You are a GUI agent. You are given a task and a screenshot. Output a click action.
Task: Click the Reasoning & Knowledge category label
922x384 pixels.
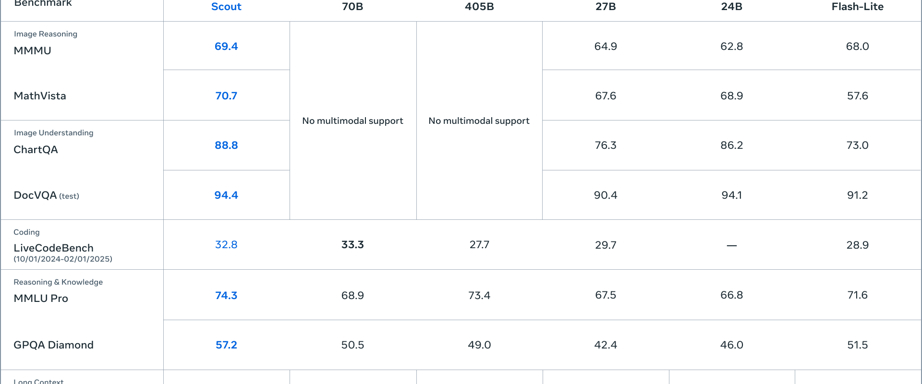point(58,282)
